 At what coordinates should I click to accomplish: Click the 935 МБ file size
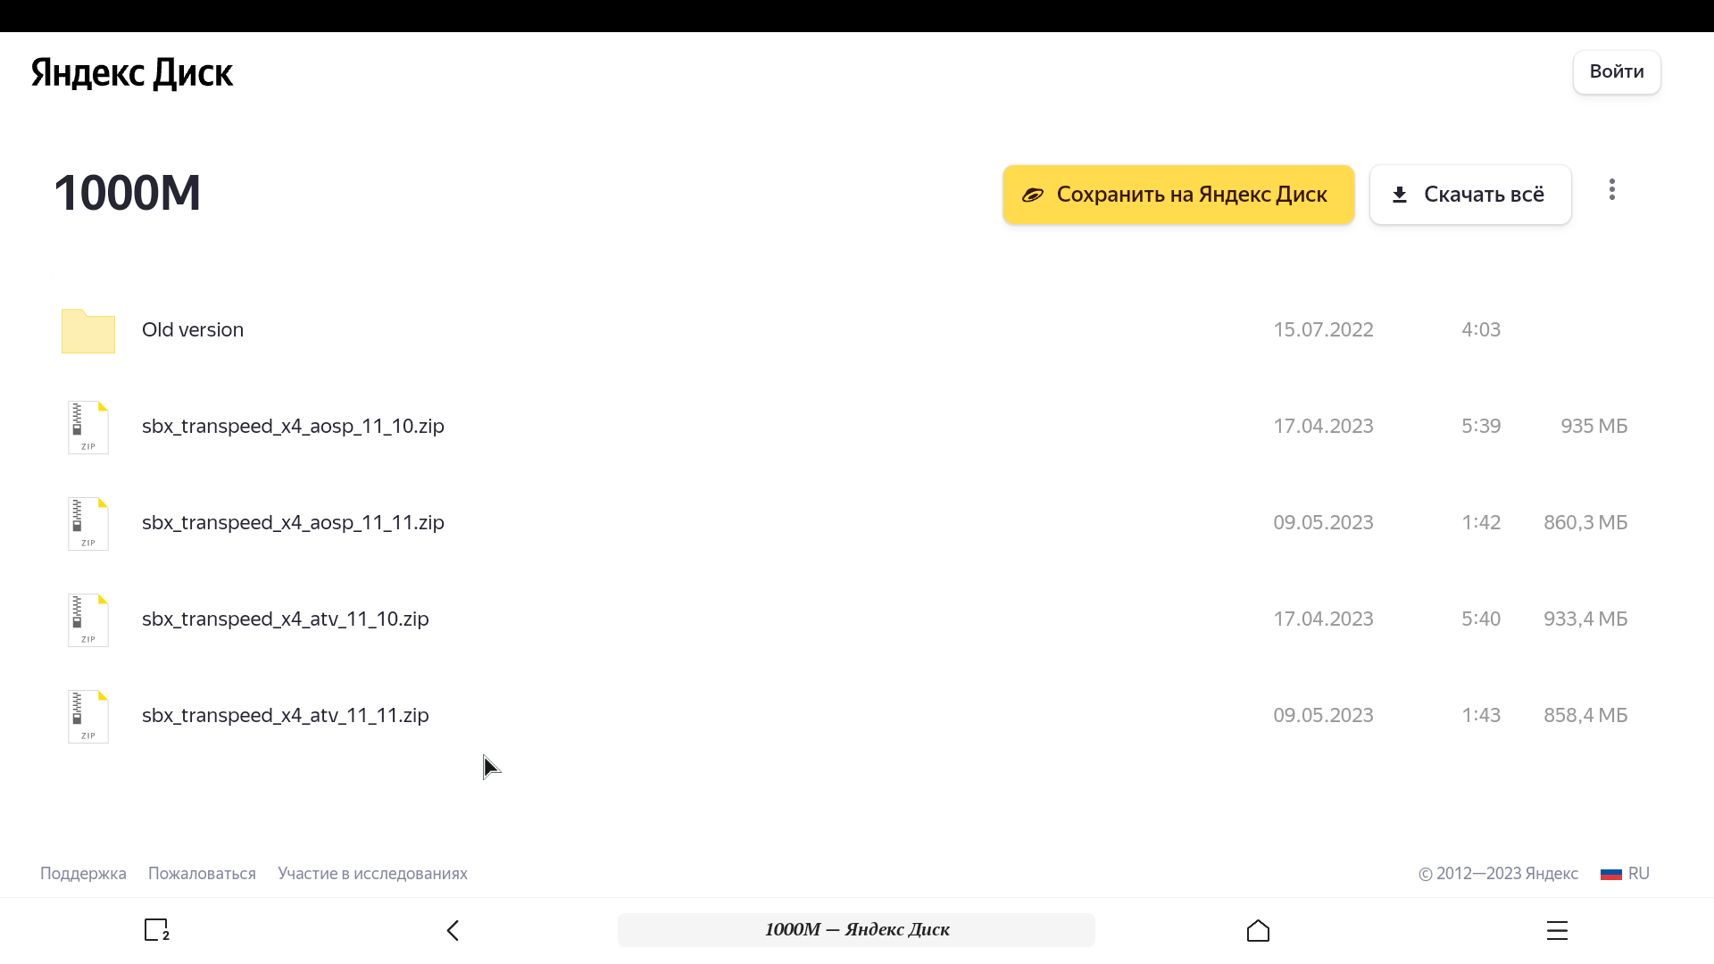tap(1593, 426)
